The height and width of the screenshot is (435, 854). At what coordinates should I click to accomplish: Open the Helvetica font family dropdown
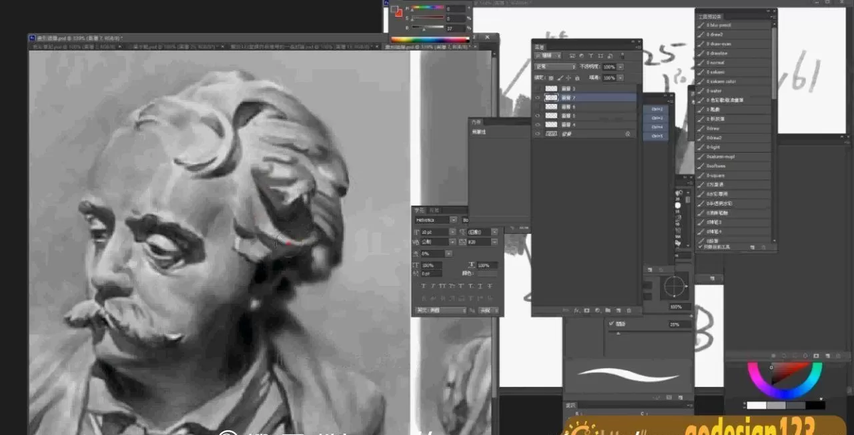click(435, 220)
